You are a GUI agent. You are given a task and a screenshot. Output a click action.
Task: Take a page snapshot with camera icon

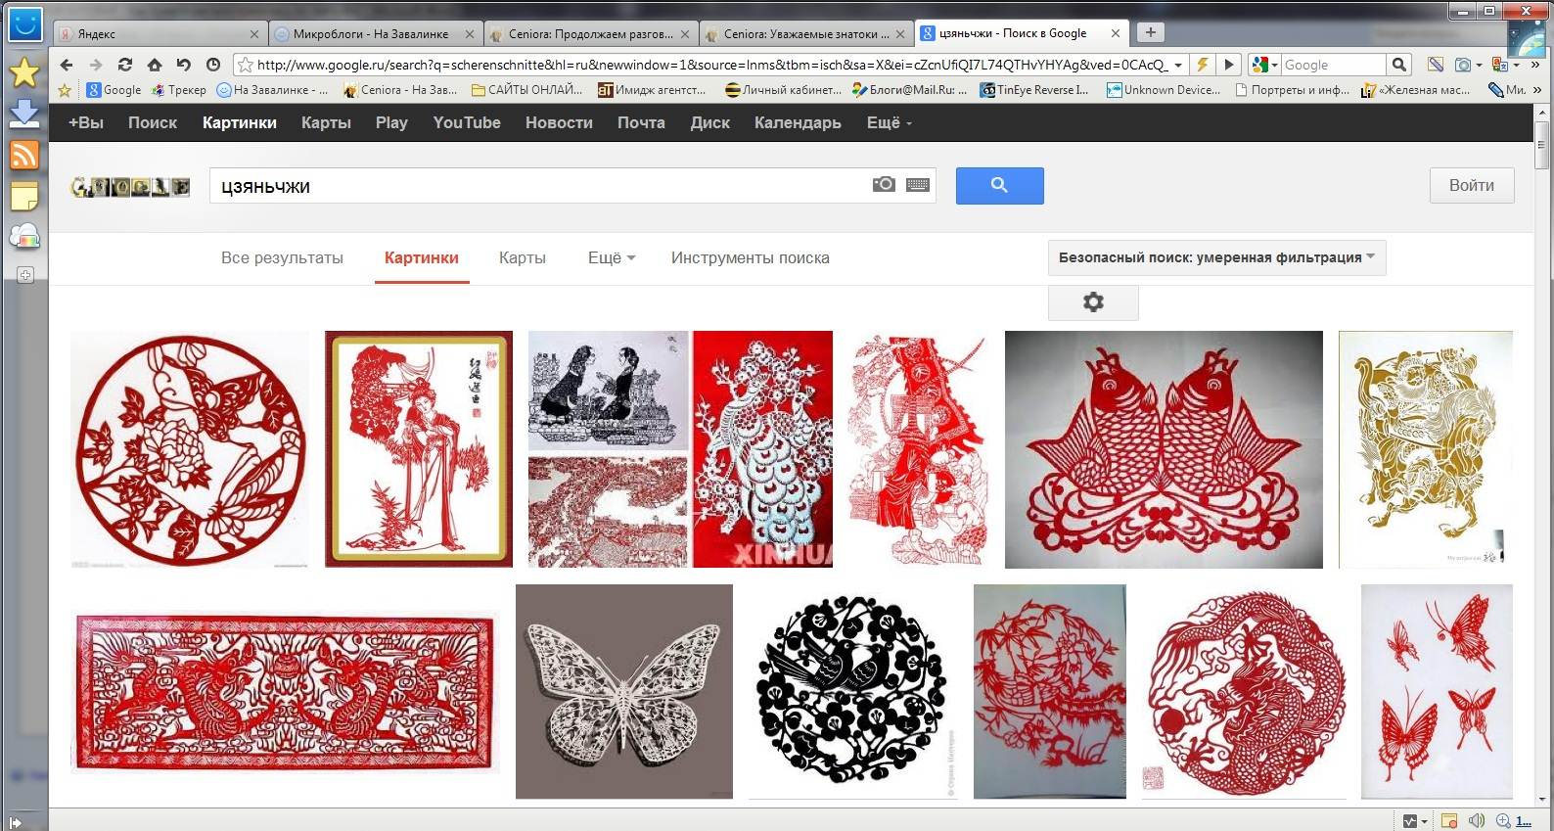click(1462, 65)
